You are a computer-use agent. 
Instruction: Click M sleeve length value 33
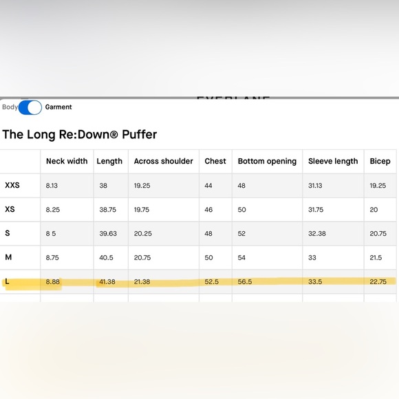[312, 258]
